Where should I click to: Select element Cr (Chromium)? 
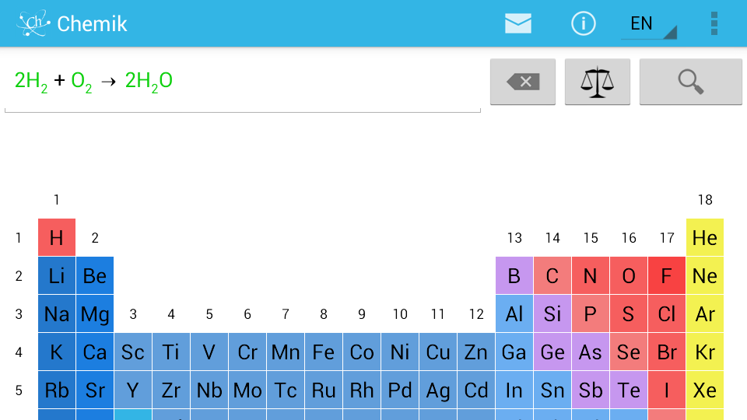pyautogui.click(x=247, y=352)
